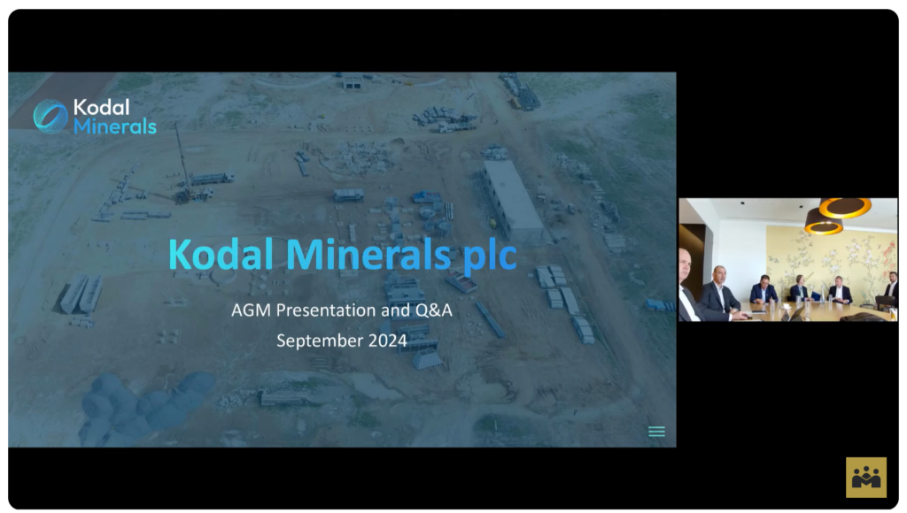The width and height of the screenshot is (907, 513).
Task: Click the Kodal Minerals swirl logo
Action: tap(50, 117)
